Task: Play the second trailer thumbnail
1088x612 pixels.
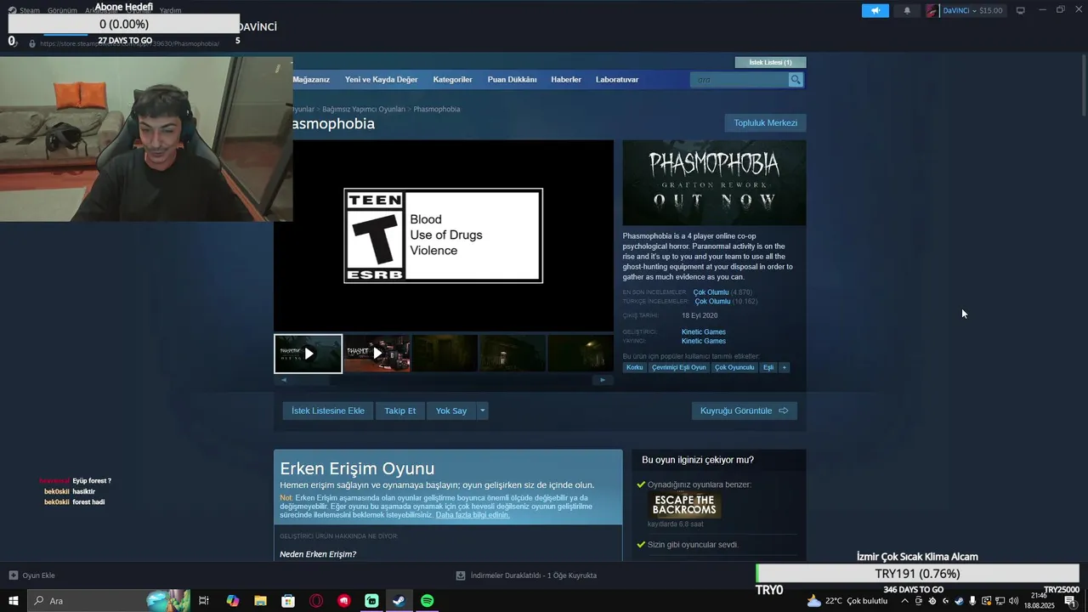Action: tap(377, 354)
